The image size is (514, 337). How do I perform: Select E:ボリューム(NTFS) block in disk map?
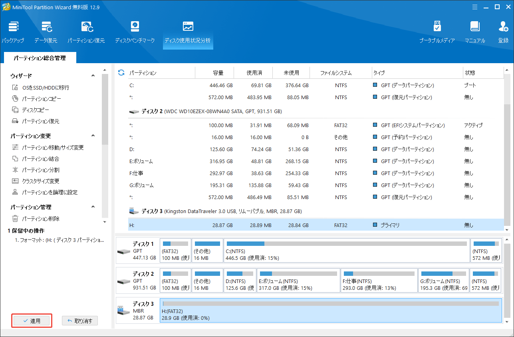tap(299, 280)
